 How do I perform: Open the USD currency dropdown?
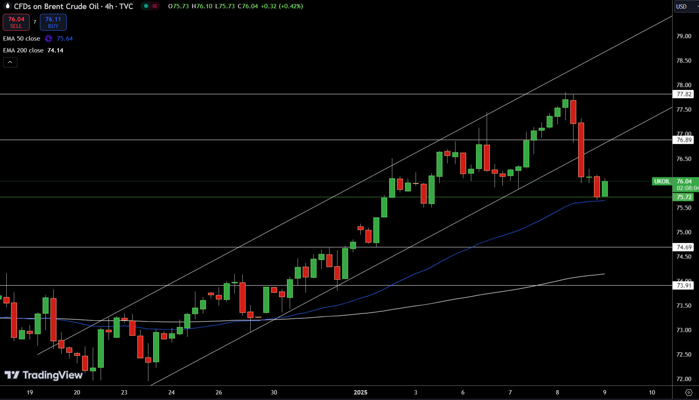pos(686,6)
